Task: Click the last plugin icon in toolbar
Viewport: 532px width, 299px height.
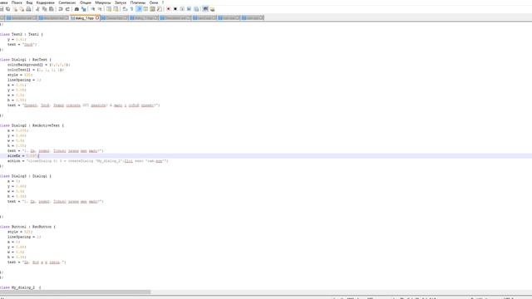Action: pyautogui.click(x=212, y=9)
